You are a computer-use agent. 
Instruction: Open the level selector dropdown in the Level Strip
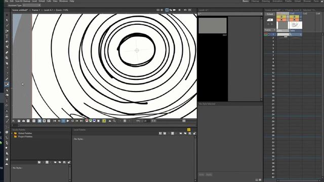point(230,14)
